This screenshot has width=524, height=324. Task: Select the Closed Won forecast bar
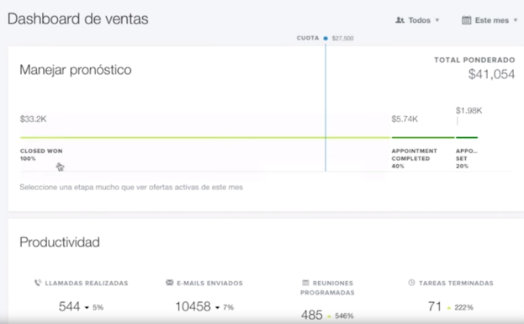(205, 137)
